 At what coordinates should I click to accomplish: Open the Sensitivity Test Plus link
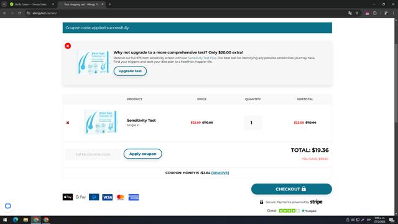pos(202,58)
